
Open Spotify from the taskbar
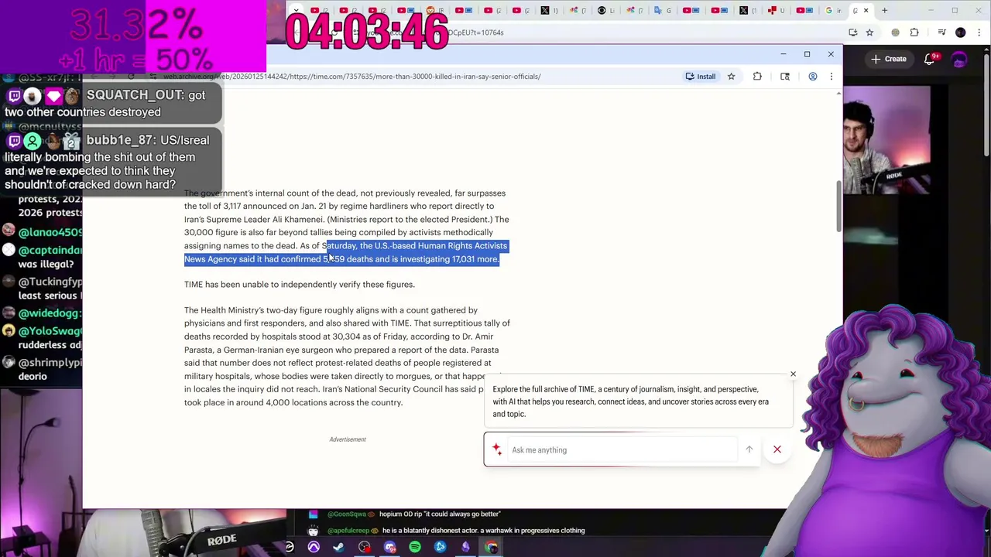415,548
